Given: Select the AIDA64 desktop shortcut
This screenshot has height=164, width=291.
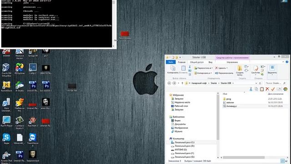Looking at the screenshot, I should click(x=6, y=53).
